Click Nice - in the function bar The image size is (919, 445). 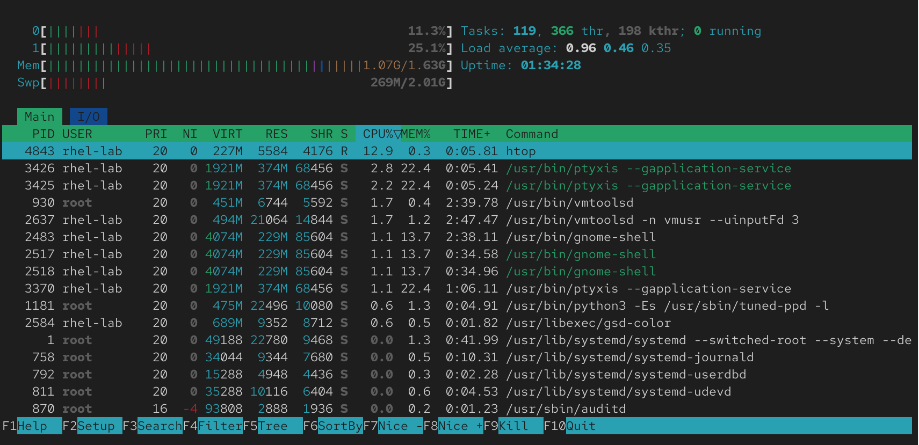tap(393, 426)
